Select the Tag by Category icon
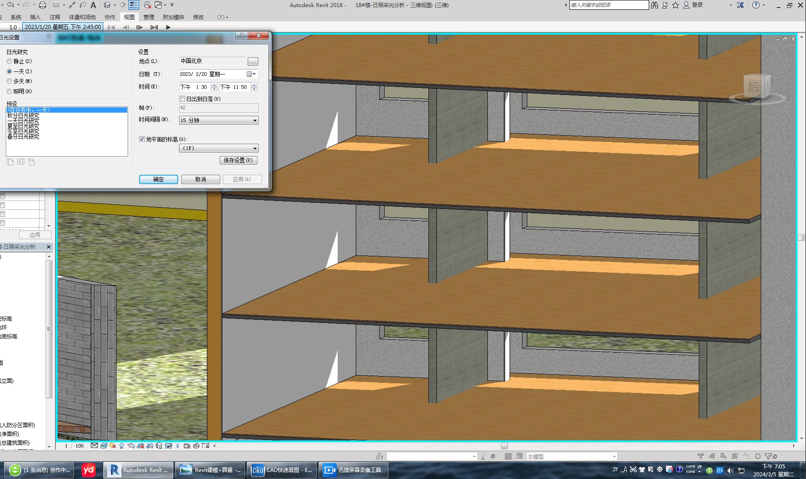Image resolution: width=806 pixels, height=479 pixels. click(x=83, y=5)
